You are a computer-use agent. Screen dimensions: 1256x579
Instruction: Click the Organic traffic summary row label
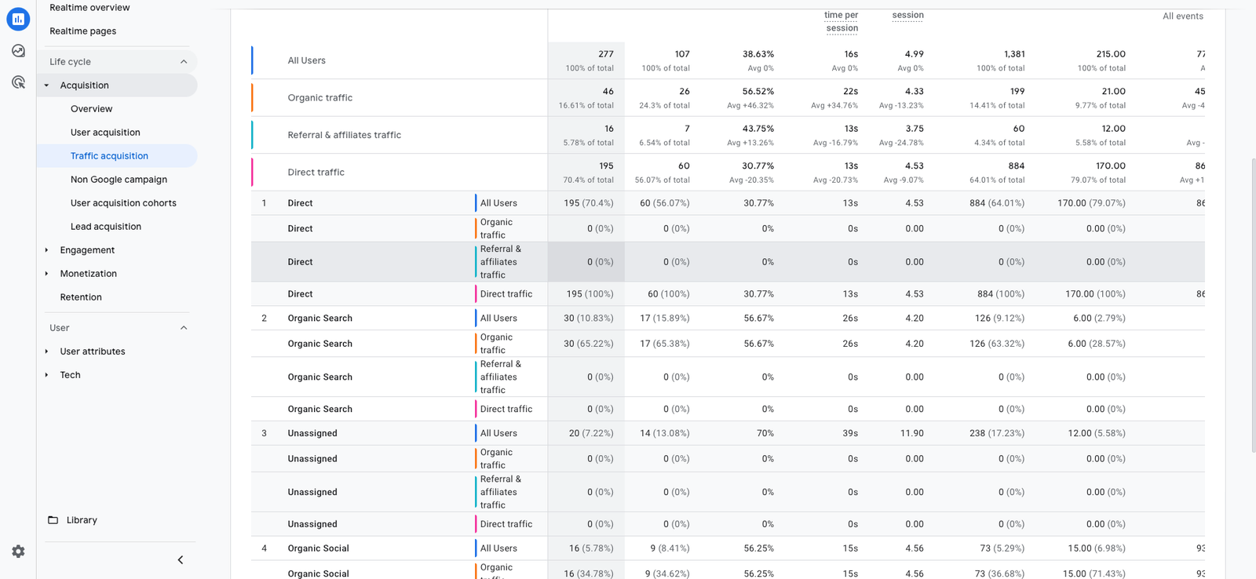320,98
